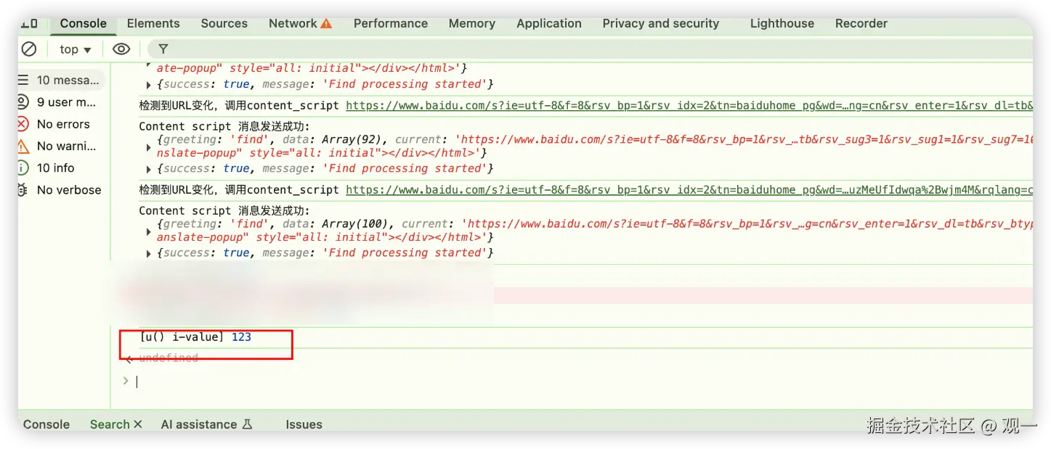Open the Issues drawer tab
Screen dimensions: 1051x449
point(304,424)
